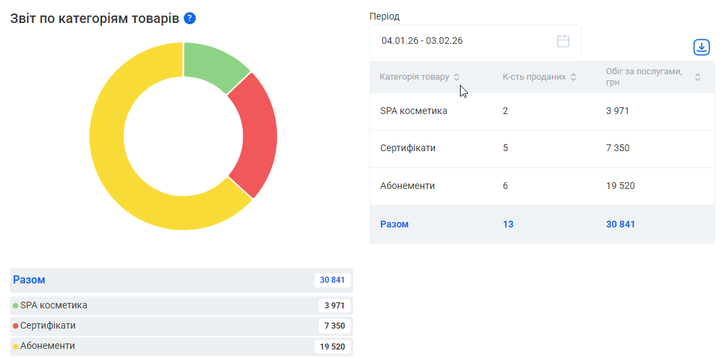Click the yellow Абонементи legend dot
Viewport: 724px width, 359px height.
point(16,346)
